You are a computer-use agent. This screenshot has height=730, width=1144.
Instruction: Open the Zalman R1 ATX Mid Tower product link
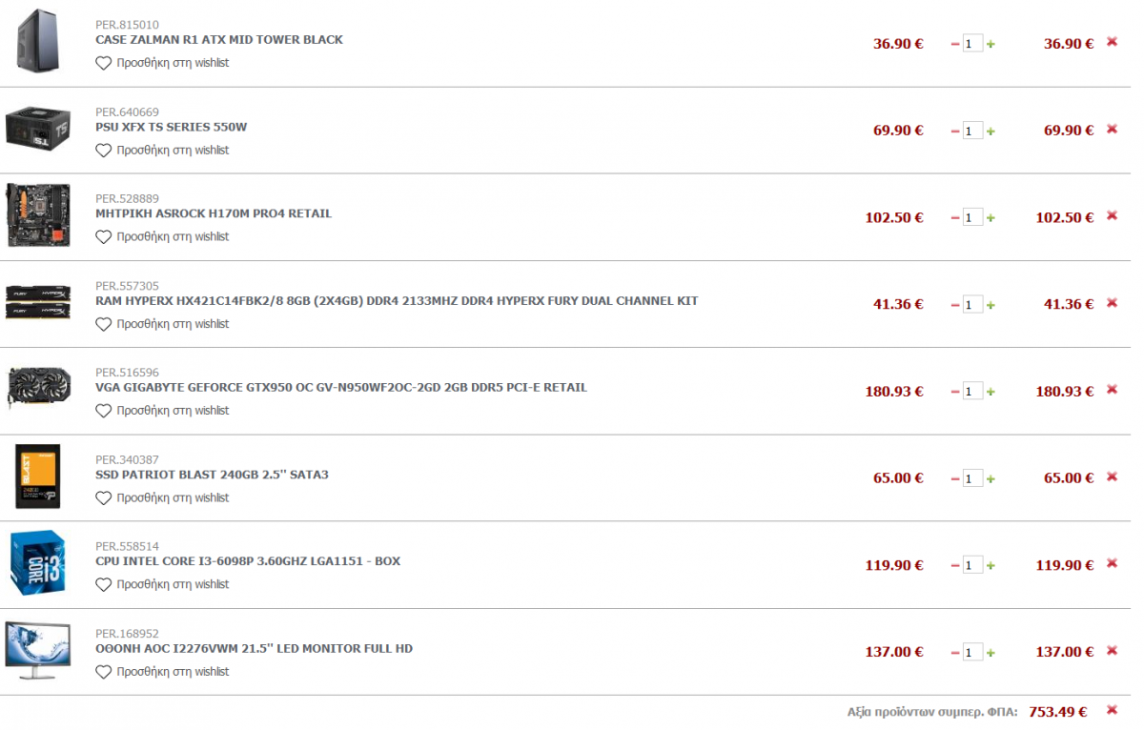pos(219,40)
